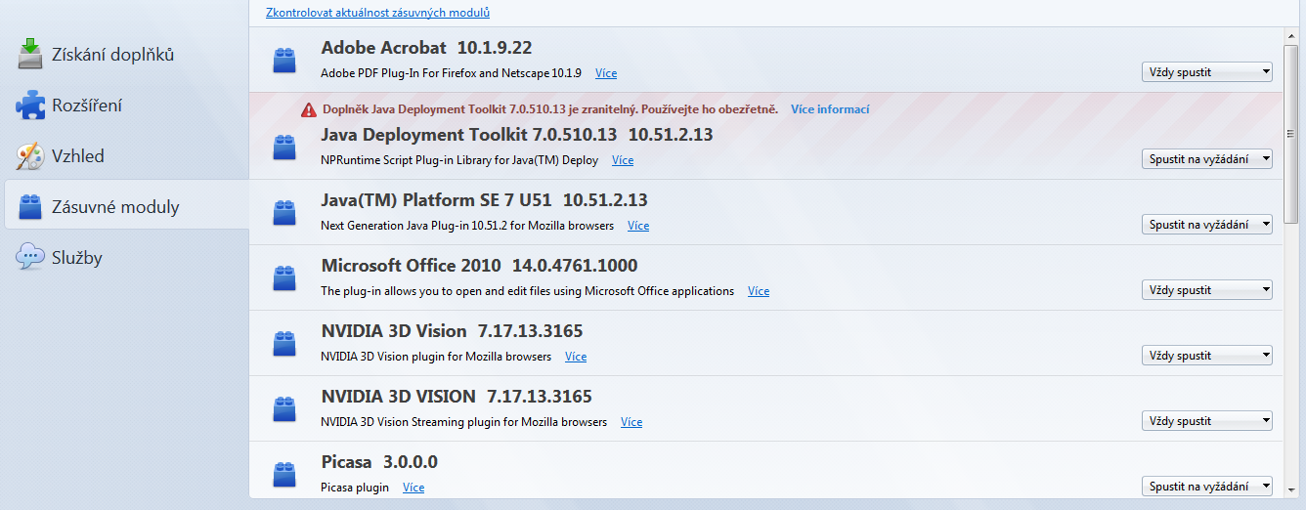Open Java Platform SE 7 activation dropdown
Viewport: 1306px width, 510px height.
(1206, 225)
